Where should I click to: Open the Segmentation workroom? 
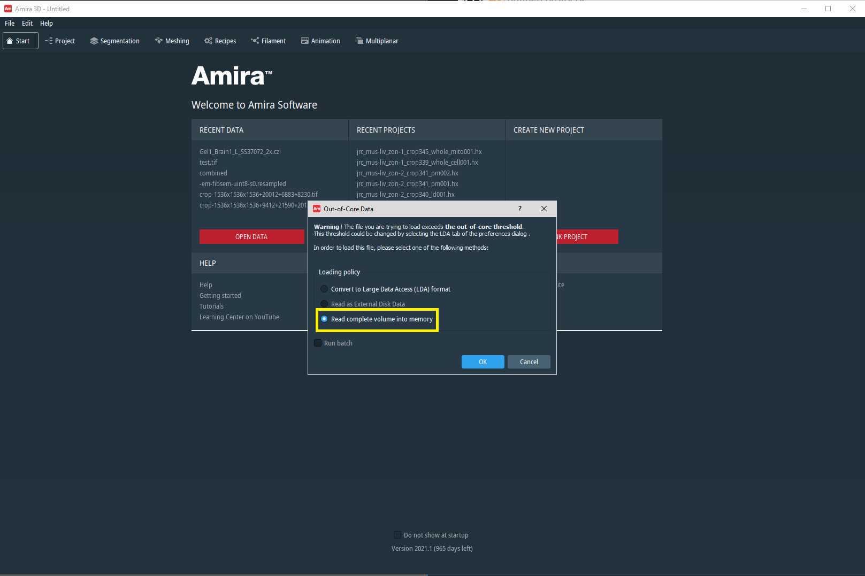coord(114,41)
